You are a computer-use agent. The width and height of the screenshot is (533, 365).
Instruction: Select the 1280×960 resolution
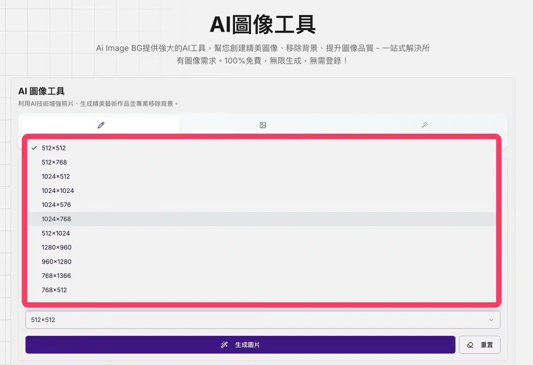57,247
